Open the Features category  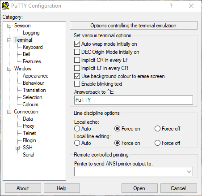tap(32, 61)
